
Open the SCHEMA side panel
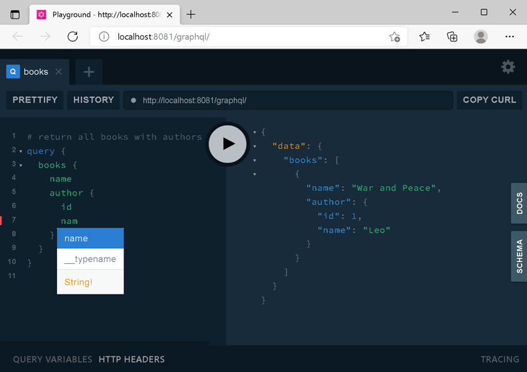[519, 256]
